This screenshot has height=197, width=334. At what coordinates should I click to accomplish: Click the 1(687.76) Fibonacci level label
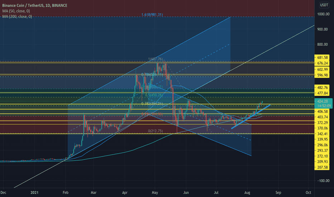click(x=156, y=59)
